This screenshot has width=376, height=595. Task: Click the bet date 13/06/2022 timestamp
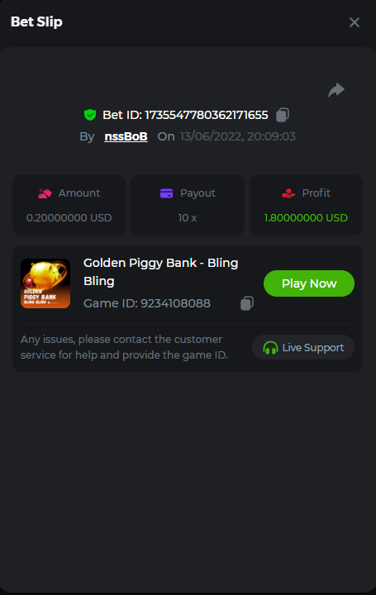click(237, 136)
